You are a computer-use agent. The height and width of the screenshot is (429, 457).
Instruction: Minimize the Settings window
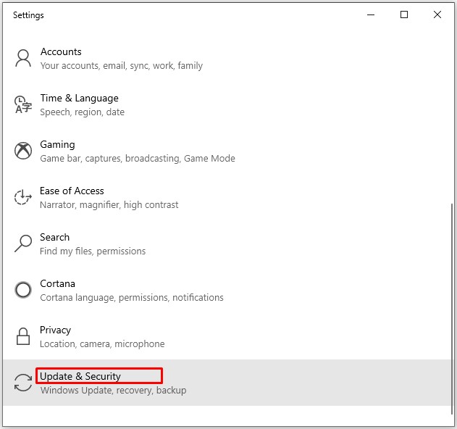371,14
